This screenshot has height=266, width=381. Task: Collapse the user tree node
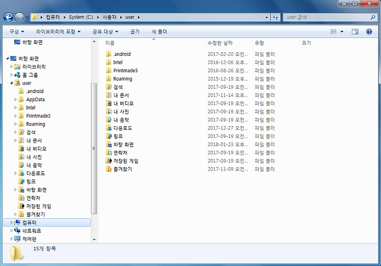coord(12,83)
